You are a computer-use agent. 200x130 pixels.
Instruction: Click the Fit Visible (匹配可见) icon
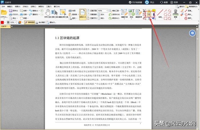[88, 18]
